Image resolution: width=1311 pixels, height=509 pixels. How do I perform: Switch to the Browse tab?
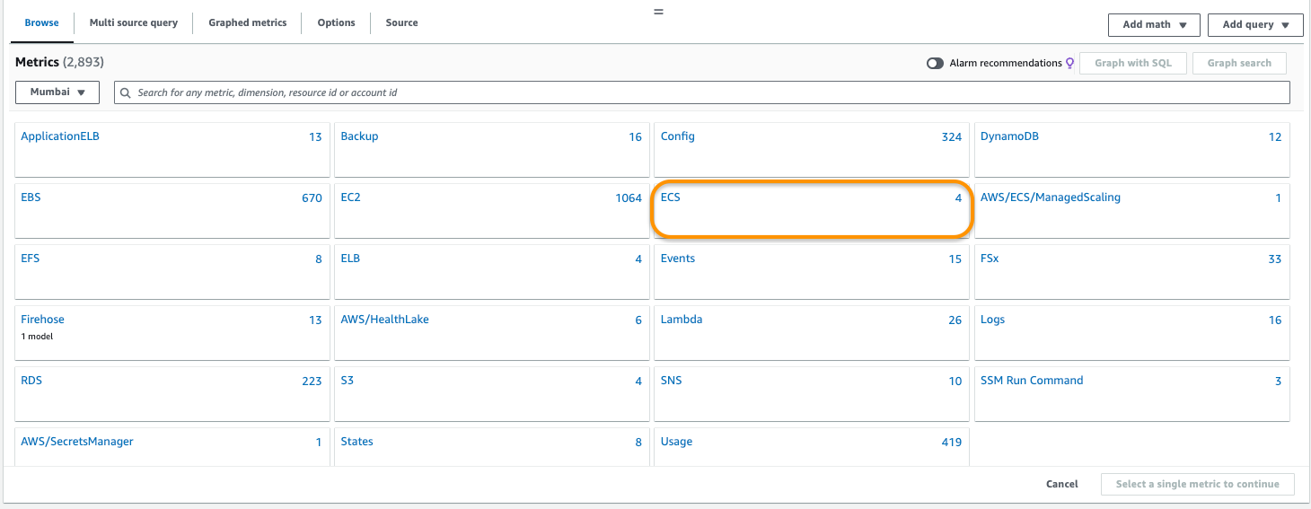[x=41, y=22]
